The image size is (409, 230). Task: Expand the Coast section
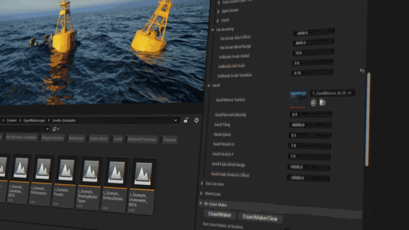(x=218, y=21)
